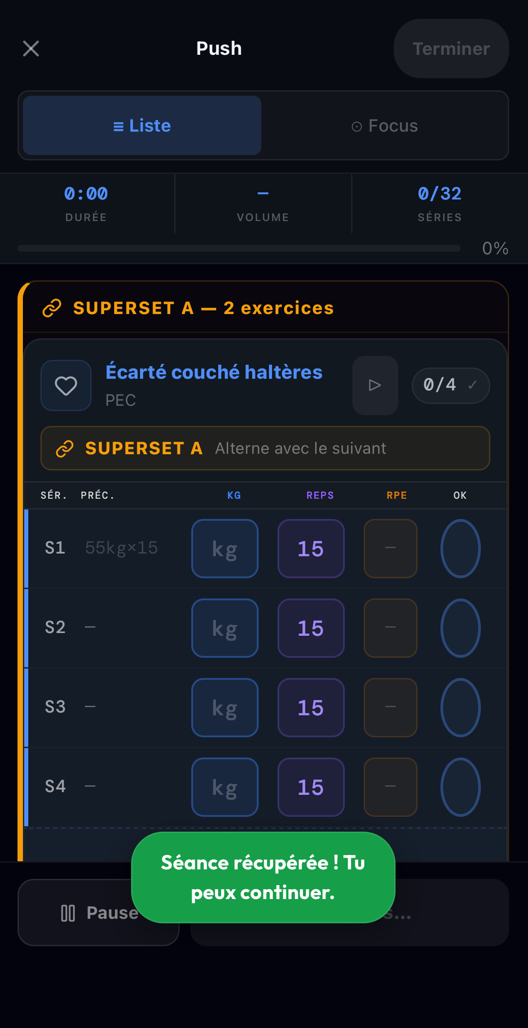Viewport: 528px width, 1028px height.
Task: Switch to the Focus tab
Action: (385, 126)
